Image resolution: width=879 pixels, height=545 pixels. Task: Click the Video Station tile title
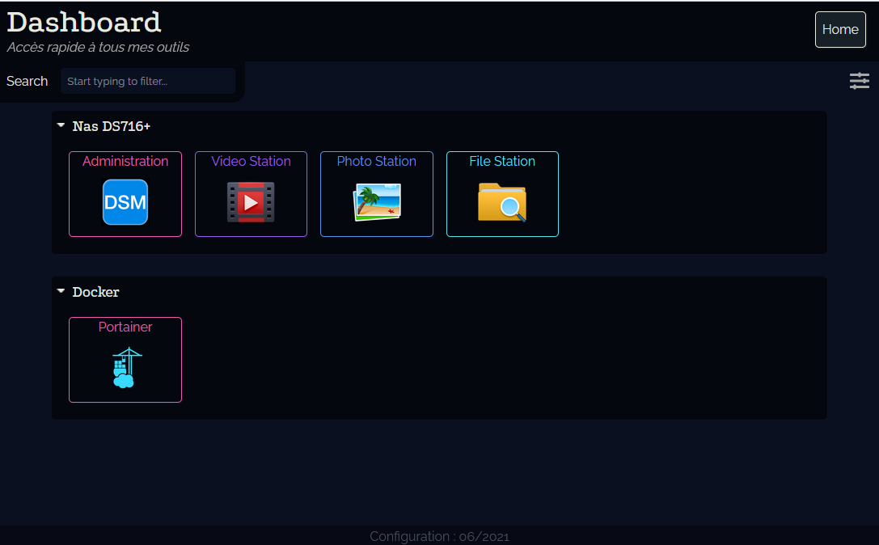tap(251, 161)
